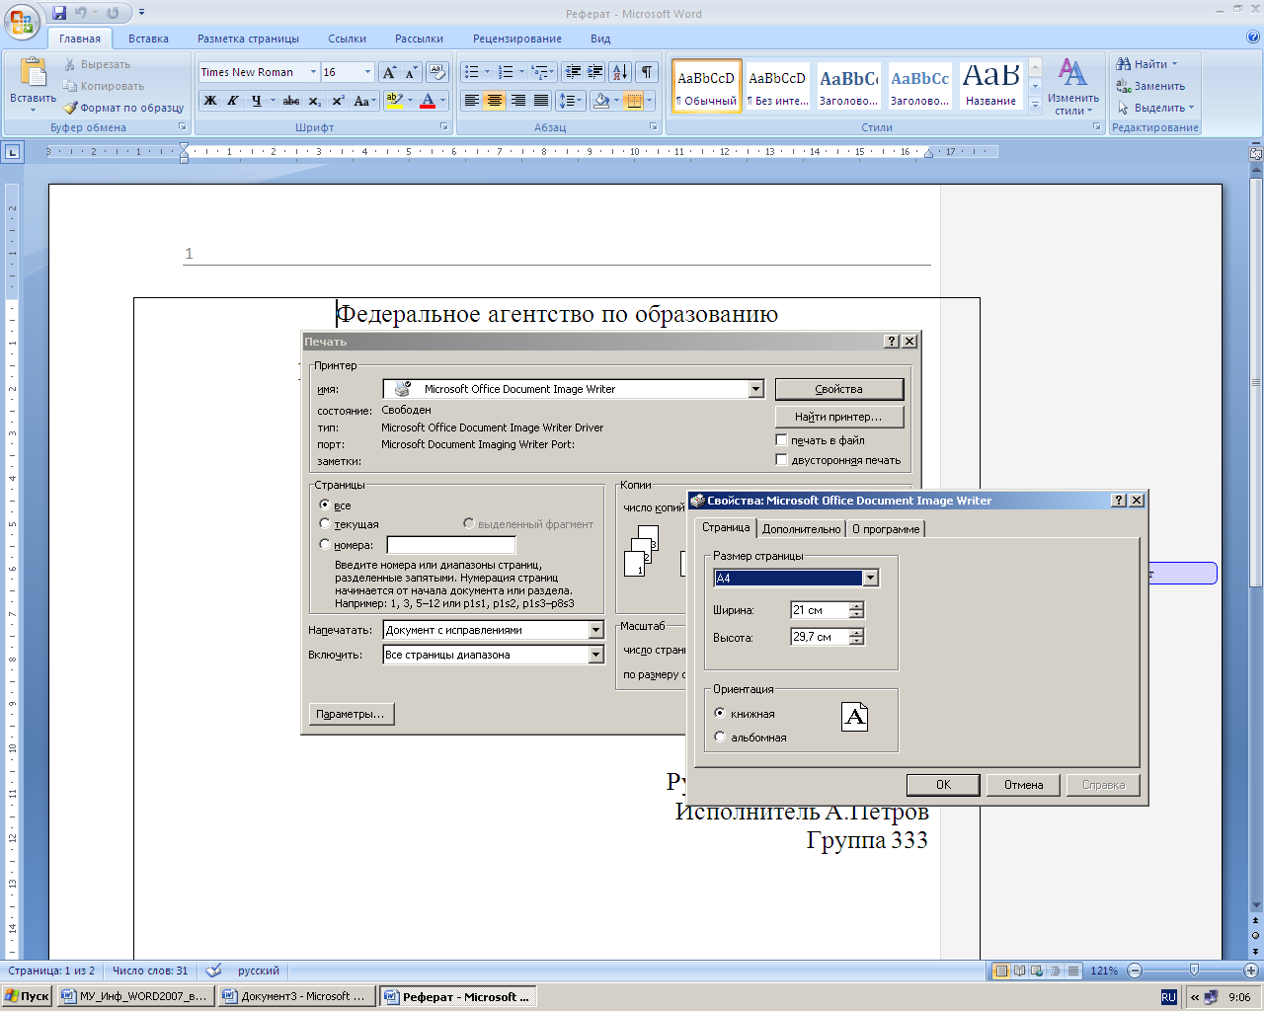Decrease paragraph indent

[x=573, y=72]
